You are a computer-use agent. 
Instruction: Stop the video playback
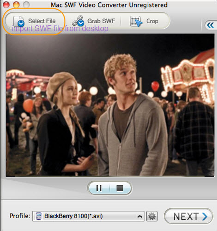click(120, 188)
